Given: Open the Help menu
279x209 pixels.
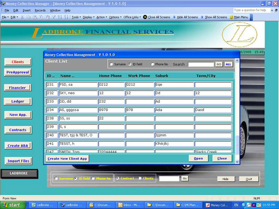Looking at the screenshot, I should pos(68,10).
